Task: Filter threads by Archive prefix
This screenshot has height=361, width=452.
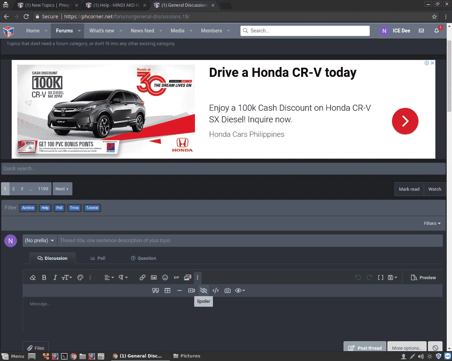Action: click(x=28, y=208)
